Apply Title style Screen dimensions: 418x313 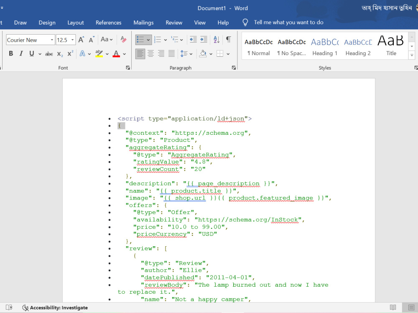point(391,47)
